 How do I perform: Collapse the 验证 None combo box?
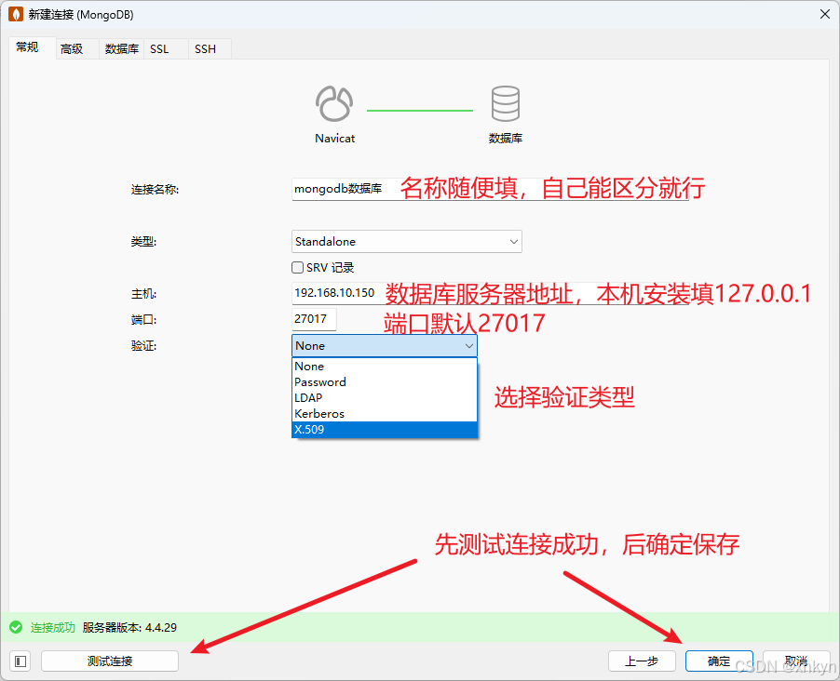pyautogui.click(x=384, y=346)
